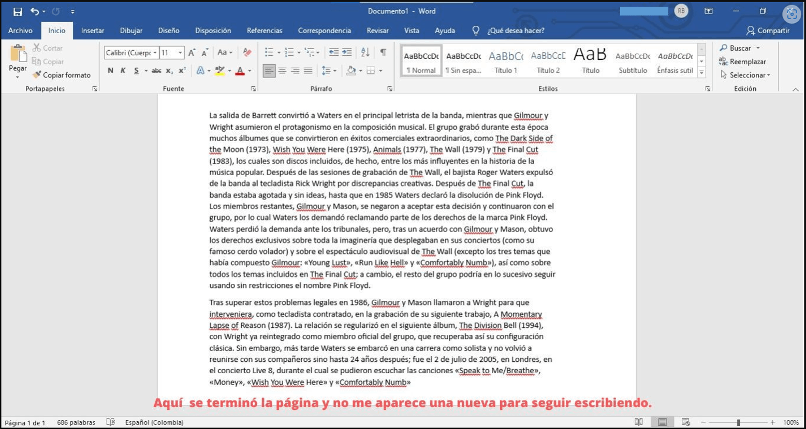Switch to the Insertar tab

pyautogui.click(x=93, y=30)
